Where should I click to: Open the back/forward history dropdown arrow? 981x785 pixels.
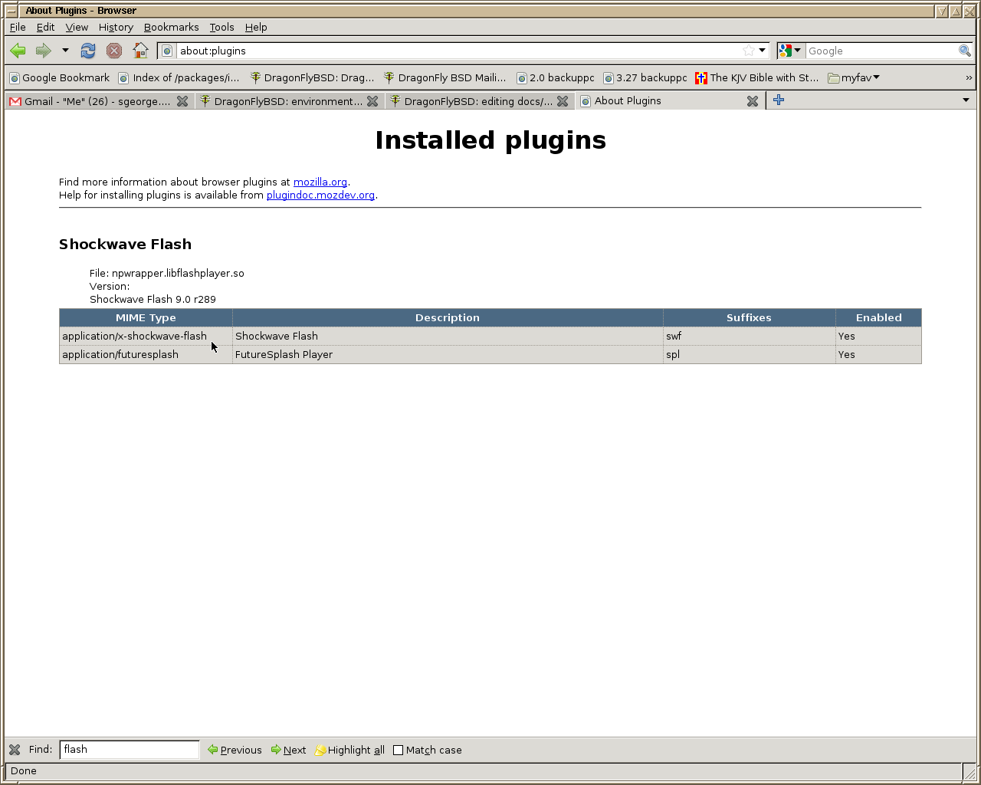[x=65, y=51]
